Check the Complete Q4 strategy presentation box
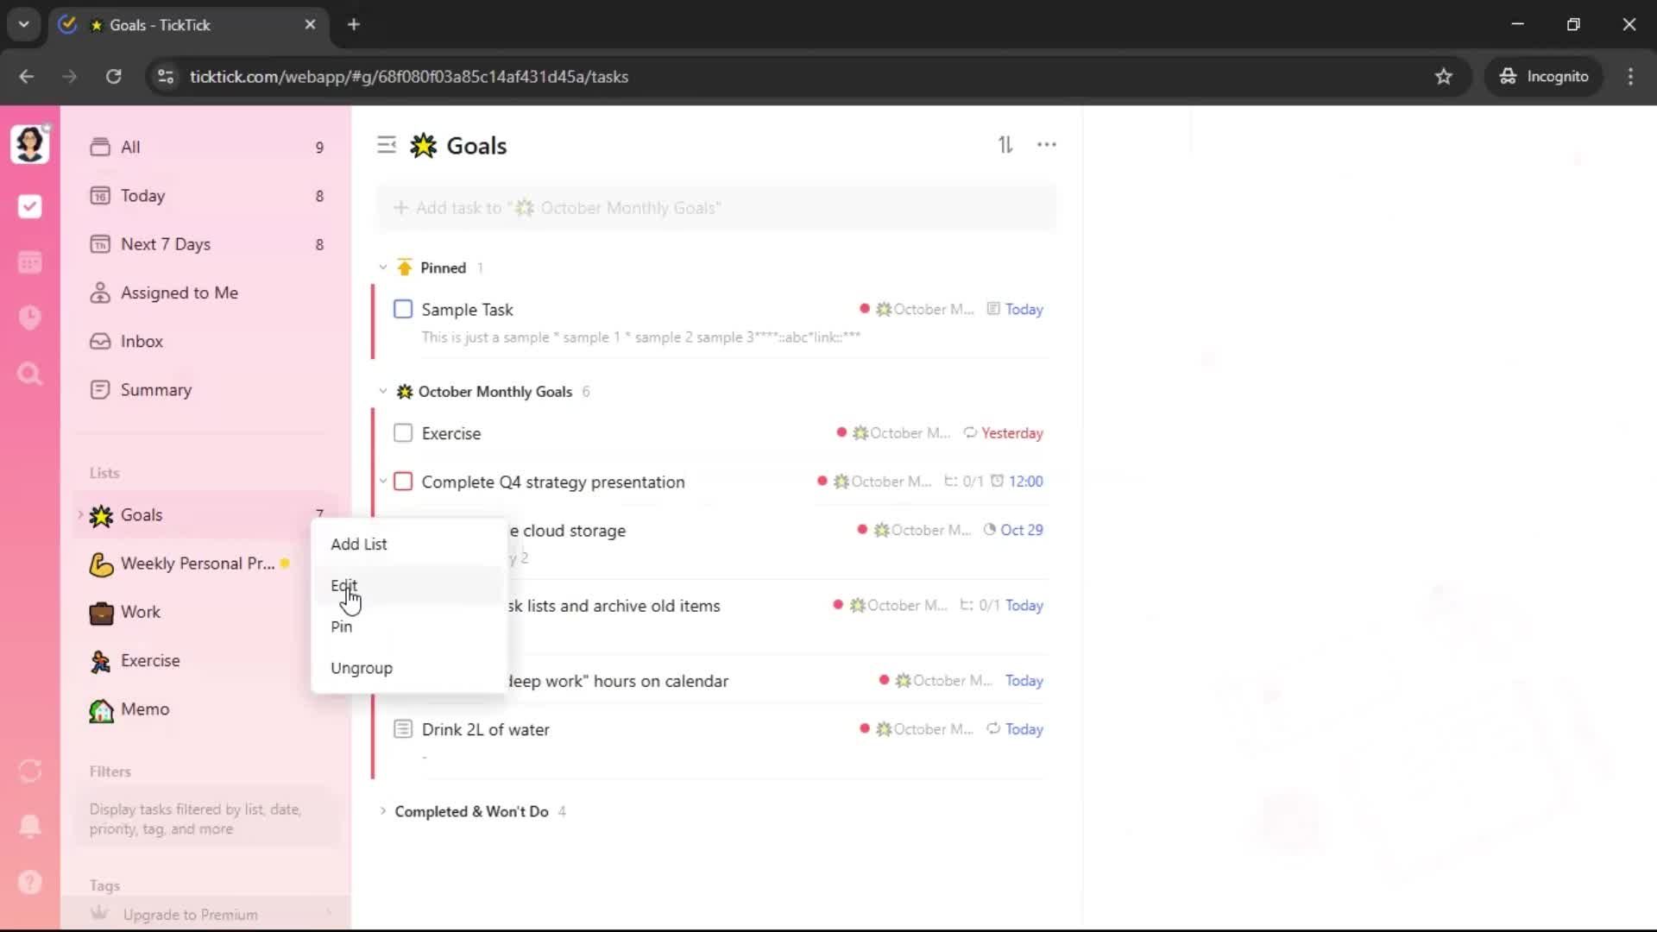Image resolution: width=1657 pixels, height=932 pixels. 403,482
